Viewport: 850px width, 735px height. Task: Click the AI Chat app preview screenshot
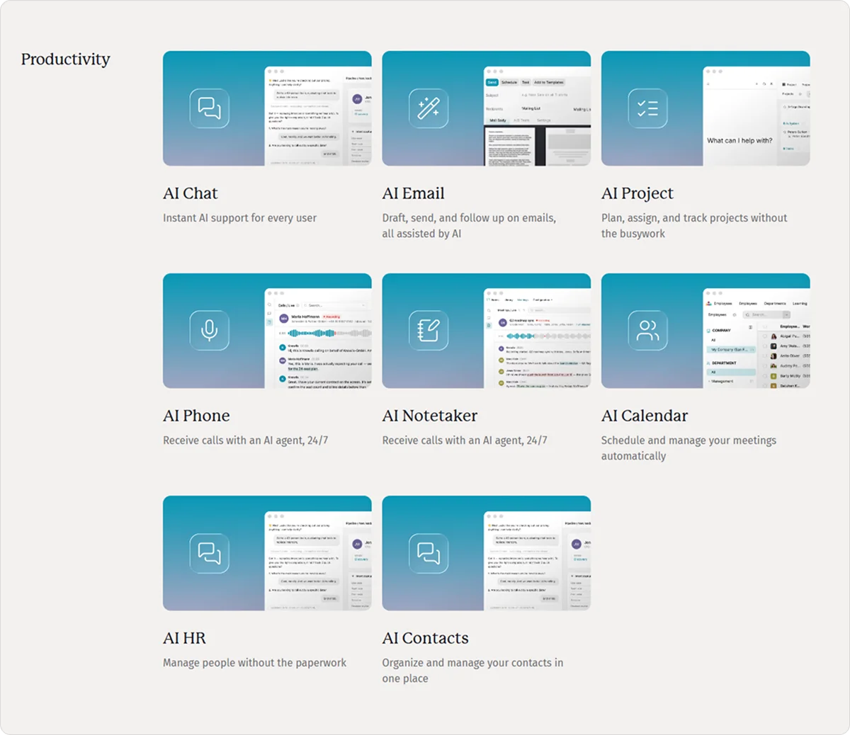(318, 117)
